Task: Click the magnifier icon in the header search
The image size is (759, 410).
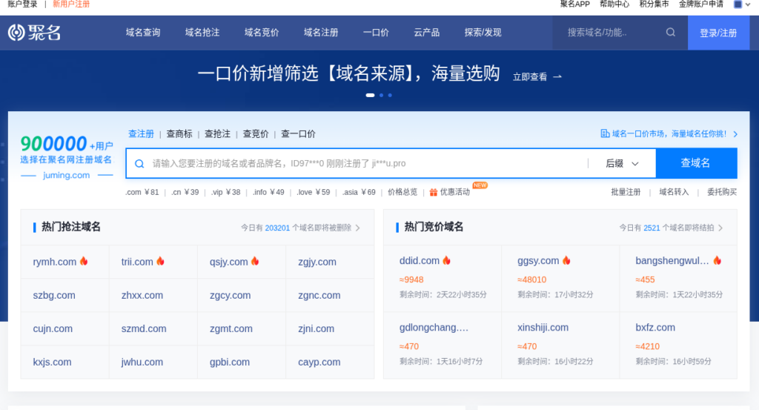Action: tap(671, 33)
